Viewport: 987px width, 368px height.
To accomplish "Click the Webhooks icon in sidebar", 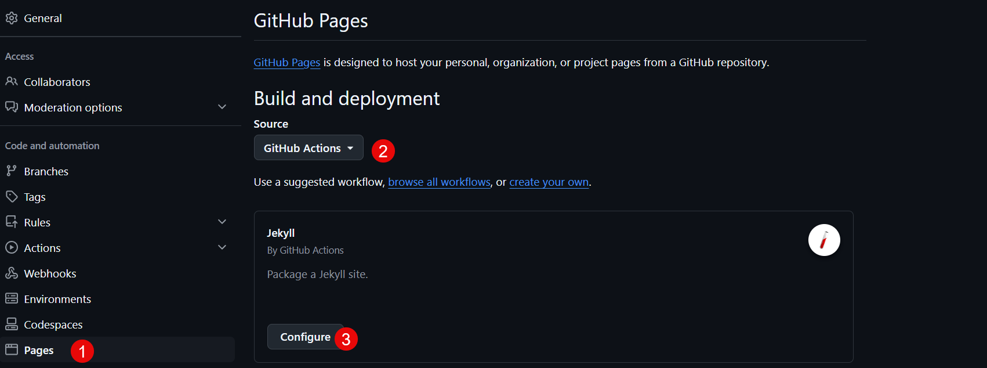I will pyautogui.click(x=12, y=273).
